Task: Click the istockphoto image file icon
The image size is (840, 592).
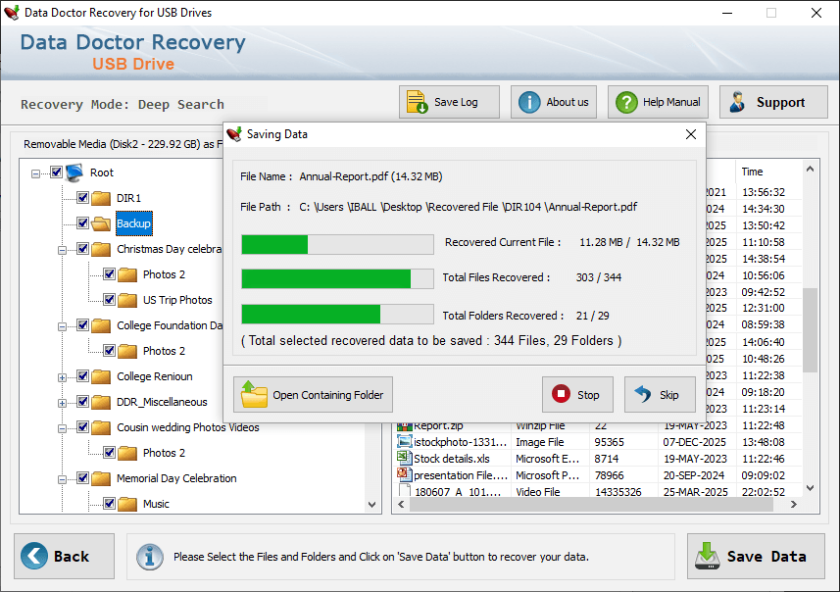Action: coord(404,441)
